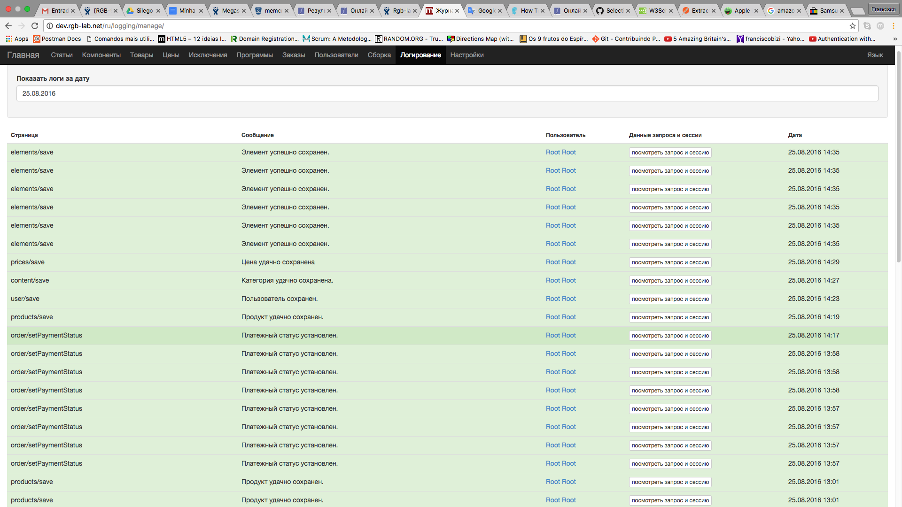Open the Apps bookmarks shortcut
Image resolution: width=902 pixels, height=507 pixels.
(x=17, y=39)
